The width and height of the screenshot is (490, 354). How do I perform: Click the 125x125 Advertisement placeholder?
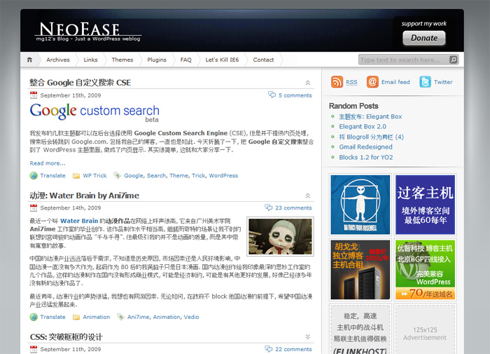[x=425, y=330]
